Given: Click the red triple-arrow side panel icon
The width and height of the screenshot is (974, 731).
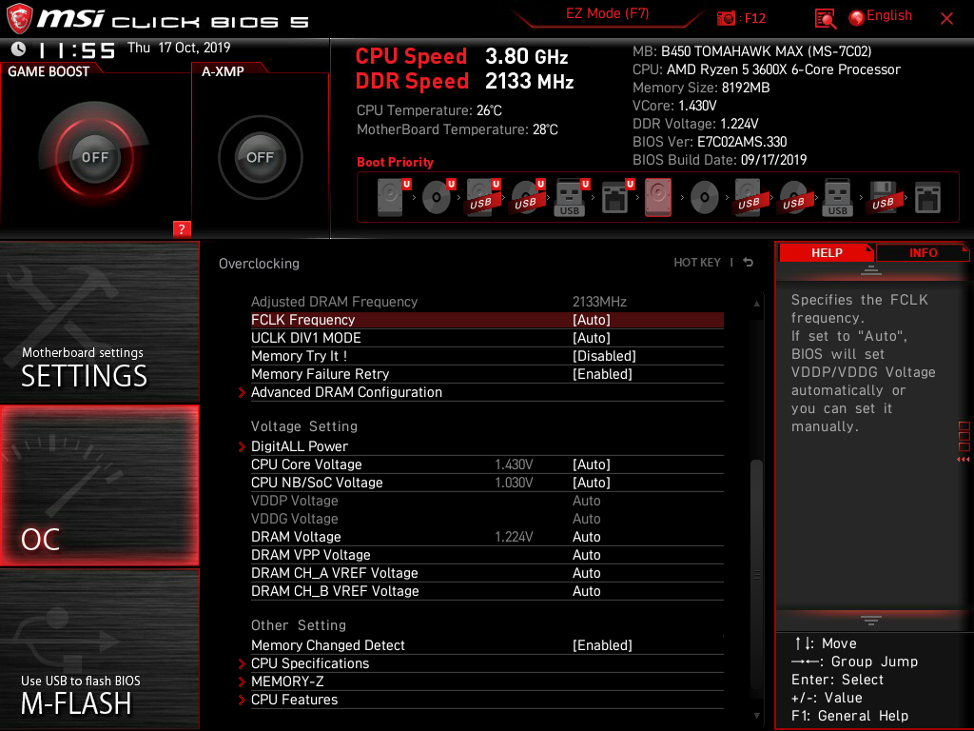Looking at the screenshot, I should 963,460.
